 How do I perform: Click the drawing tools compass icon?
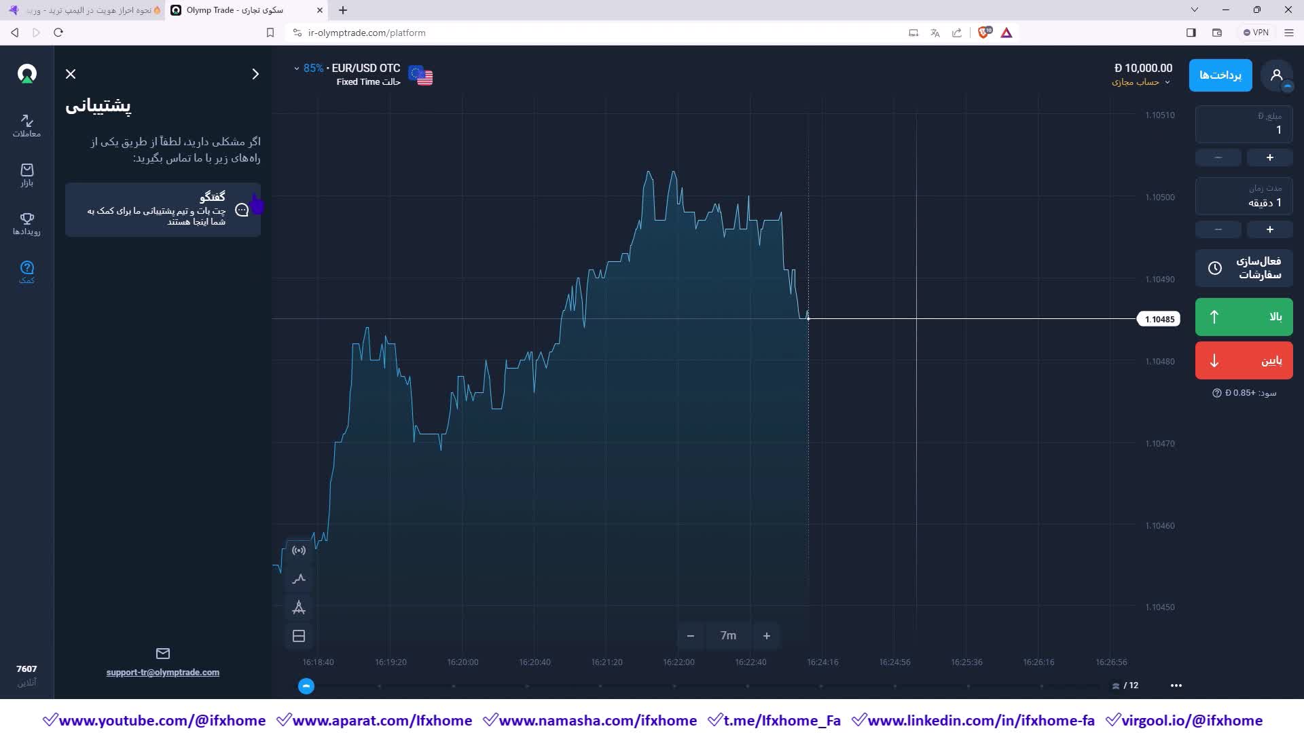299,607
